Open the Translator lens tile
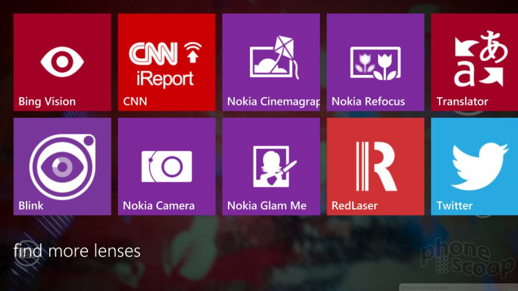 (475, 62)
